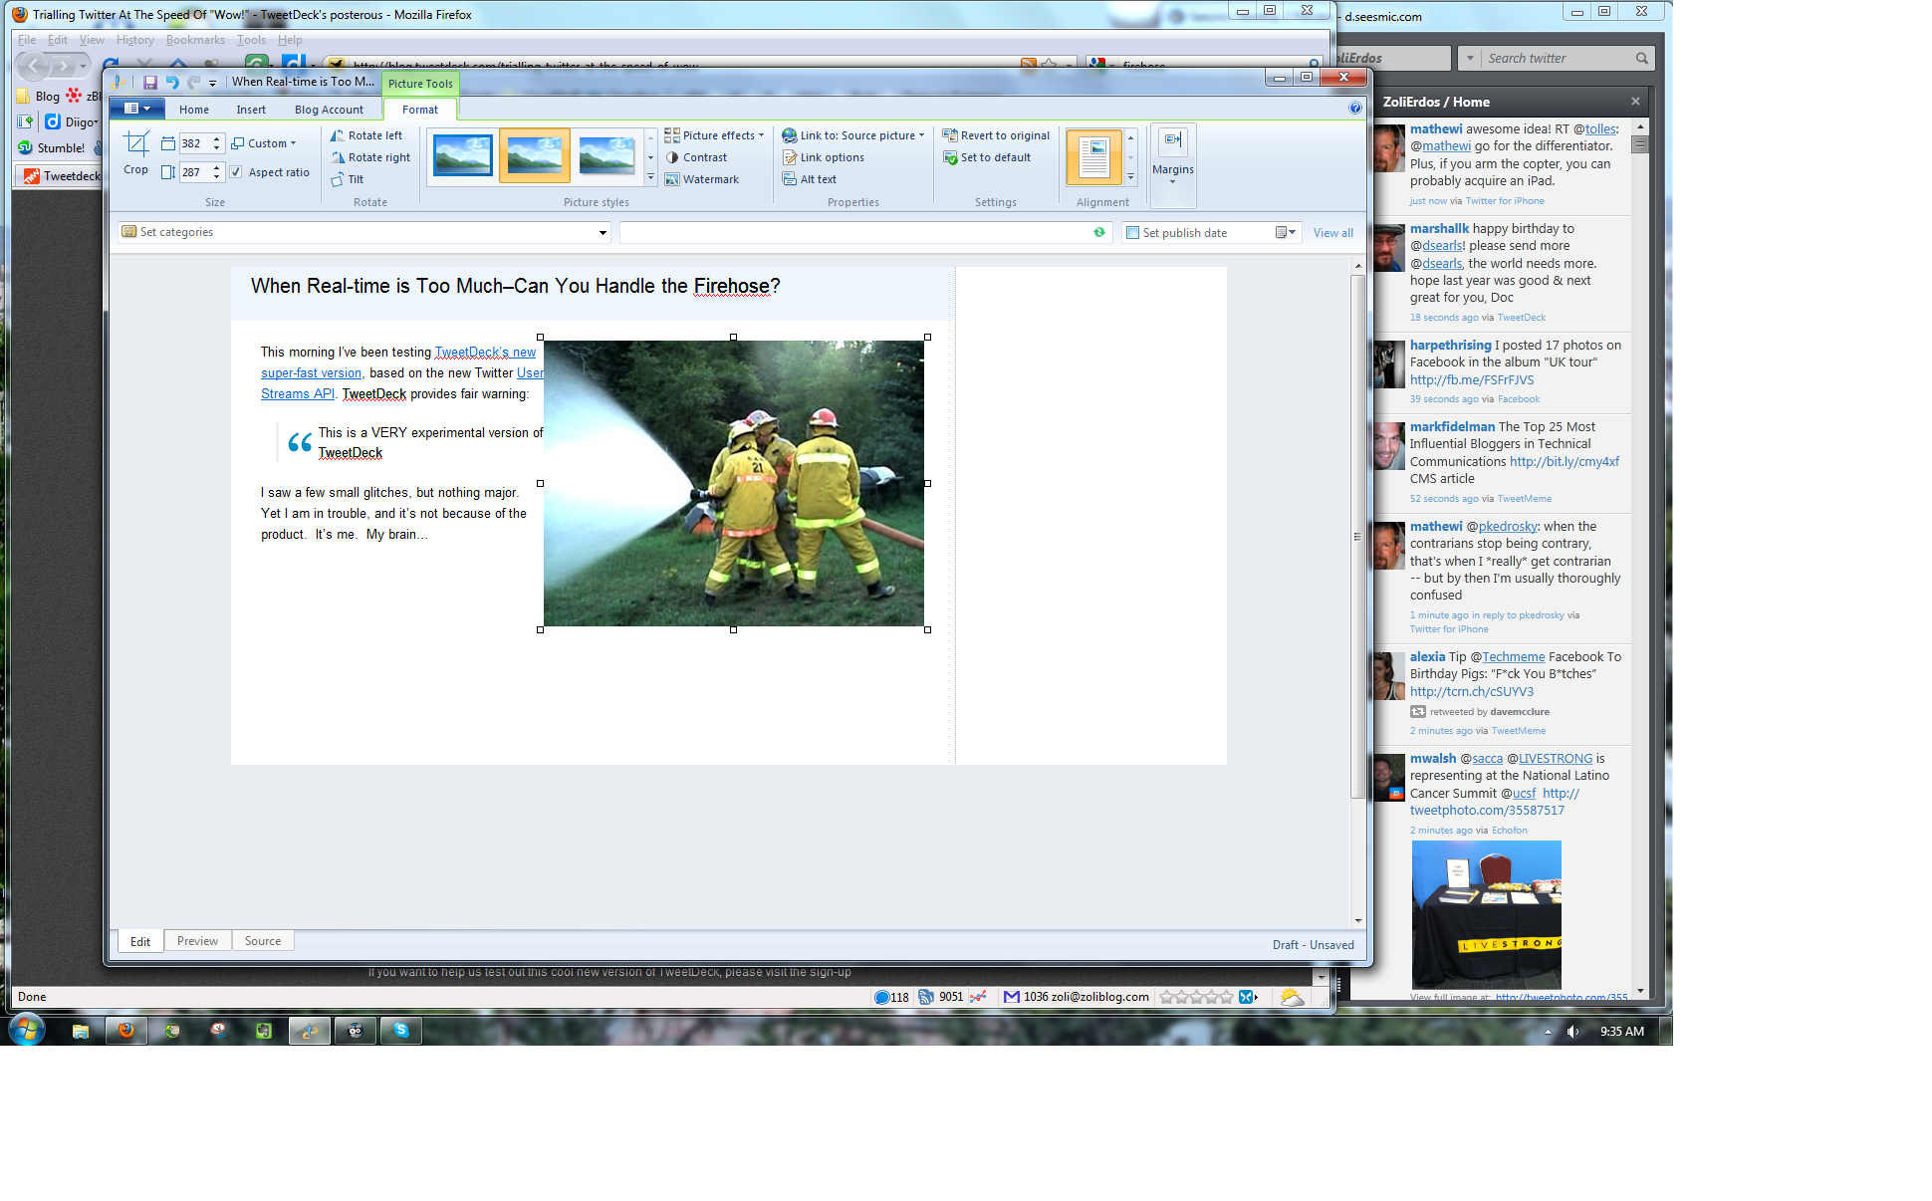1932x1201 pixels.
Task: Click the weather icon in Firefox status bar
Action: click(1292, 997)
